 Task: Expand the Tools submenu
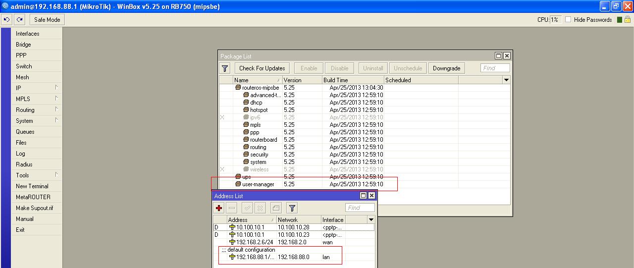(x=37, y=175)
